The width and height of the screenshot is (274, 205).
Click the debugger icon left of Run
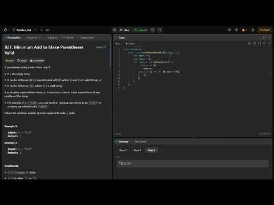[115, 30]
